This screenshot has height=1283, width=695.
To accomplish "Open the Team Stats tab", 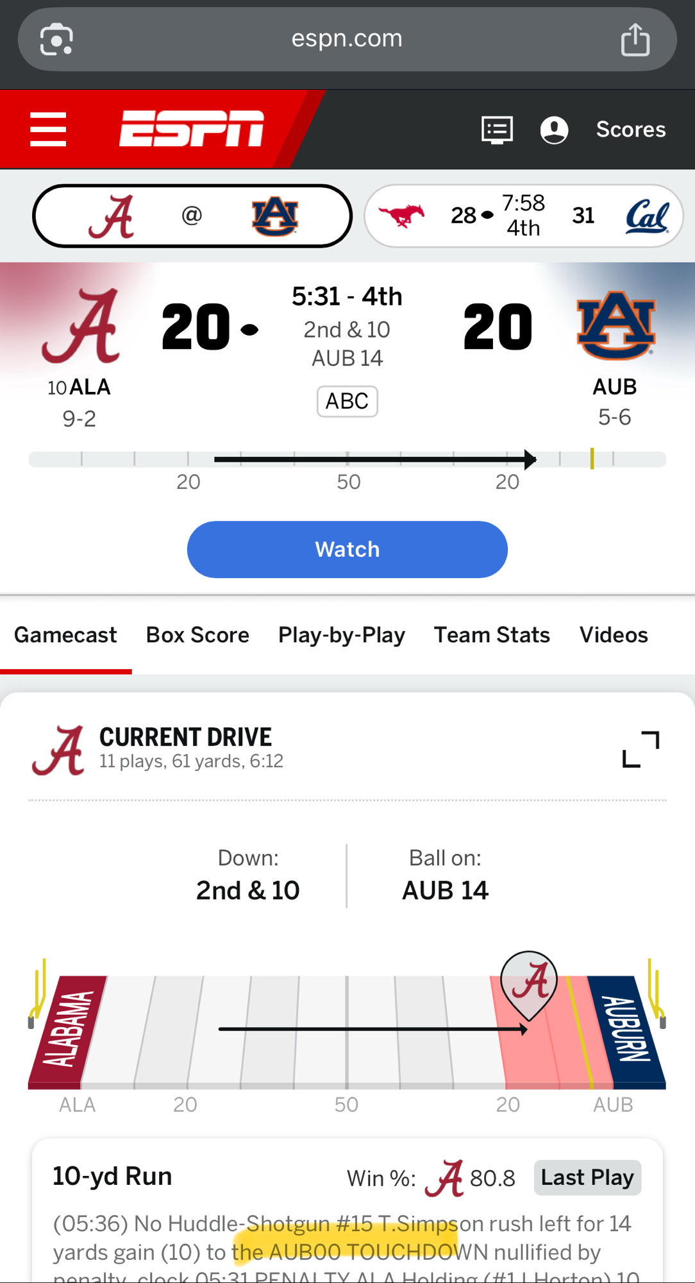I will [492, 635].
